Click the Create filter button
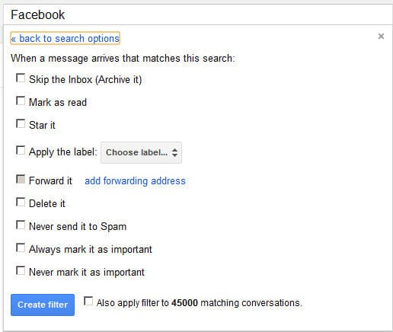 click(43, 305)
